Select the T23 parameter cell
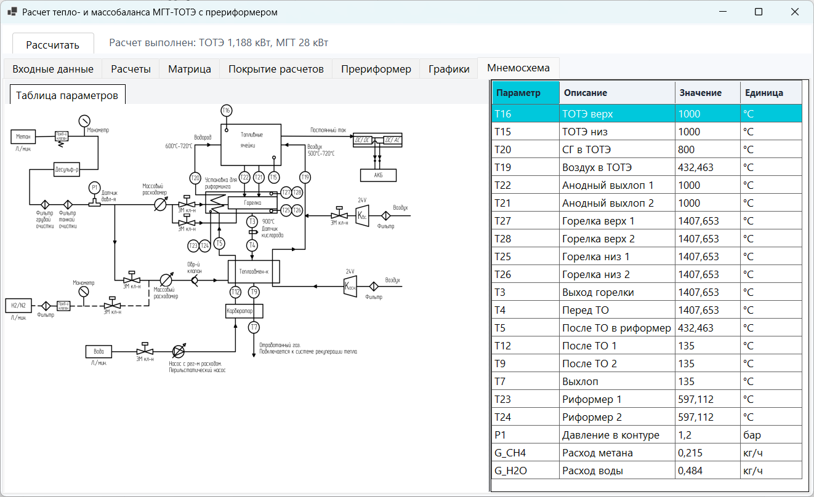The height and width of the screenshot is (497, 814). 525,399
